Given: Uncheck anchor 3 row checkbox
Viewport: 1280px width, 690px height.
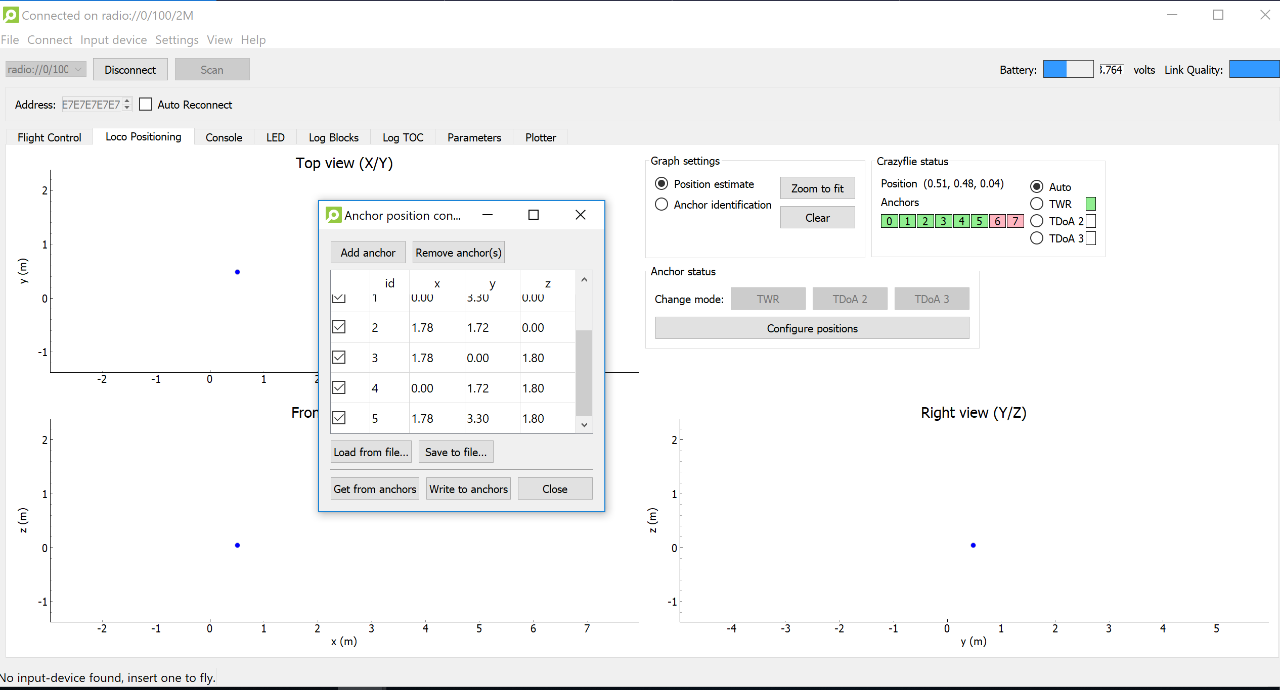Looking at the screenshot, I should pyautogui.click(x=339, y=358).
